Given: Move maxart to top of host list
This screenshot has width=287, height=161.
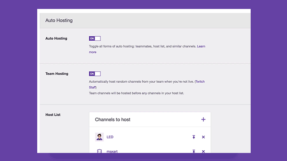Looking at the screenshot, I should 194,151.
